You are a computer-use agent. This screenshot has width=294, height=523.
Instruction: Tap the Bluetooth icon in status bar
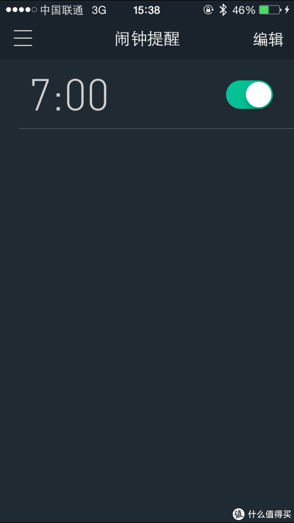pos(222,10)
